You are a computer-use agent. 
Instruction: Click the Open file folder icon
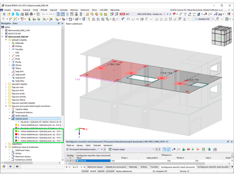coord(9,14)
